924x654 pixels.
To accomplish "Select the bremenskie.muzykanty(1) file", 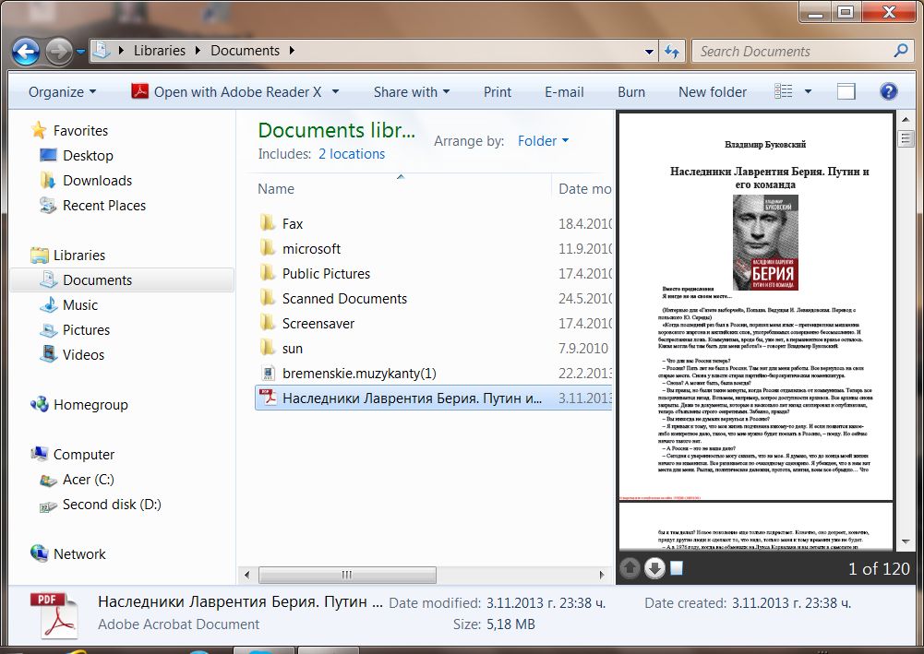I will [433, 374].
